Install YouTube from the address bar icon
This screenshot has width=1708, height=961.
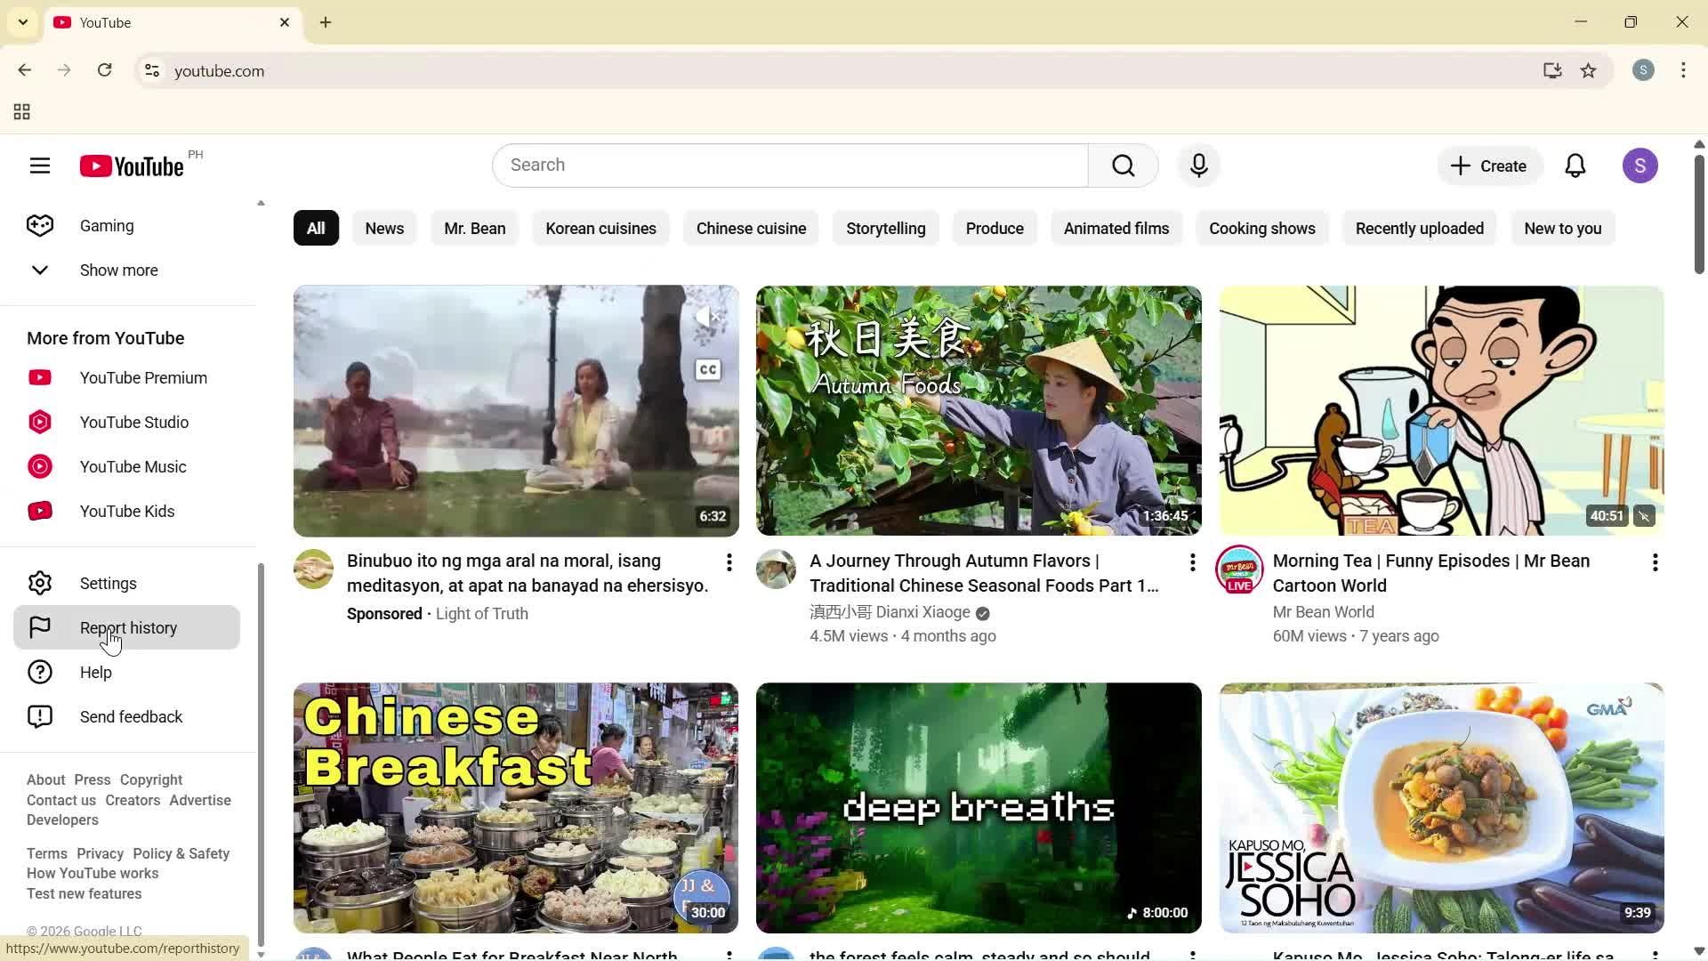[1551, 70]
